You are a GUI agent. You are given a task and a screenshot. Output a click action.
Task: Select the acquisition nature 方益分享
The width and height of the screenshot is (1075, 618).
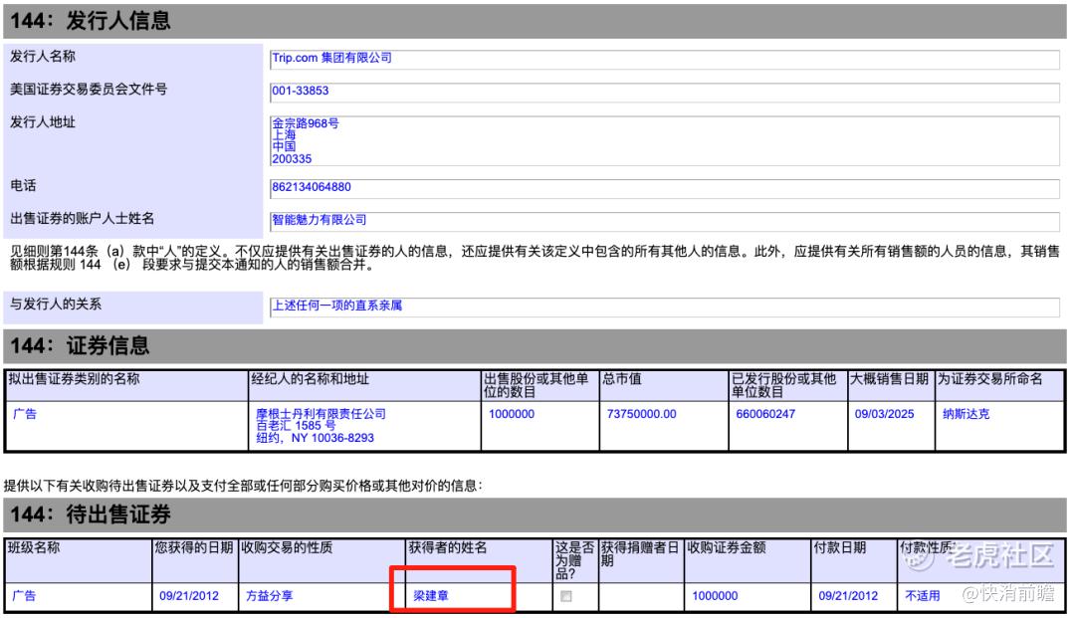(x=270, y=596)
